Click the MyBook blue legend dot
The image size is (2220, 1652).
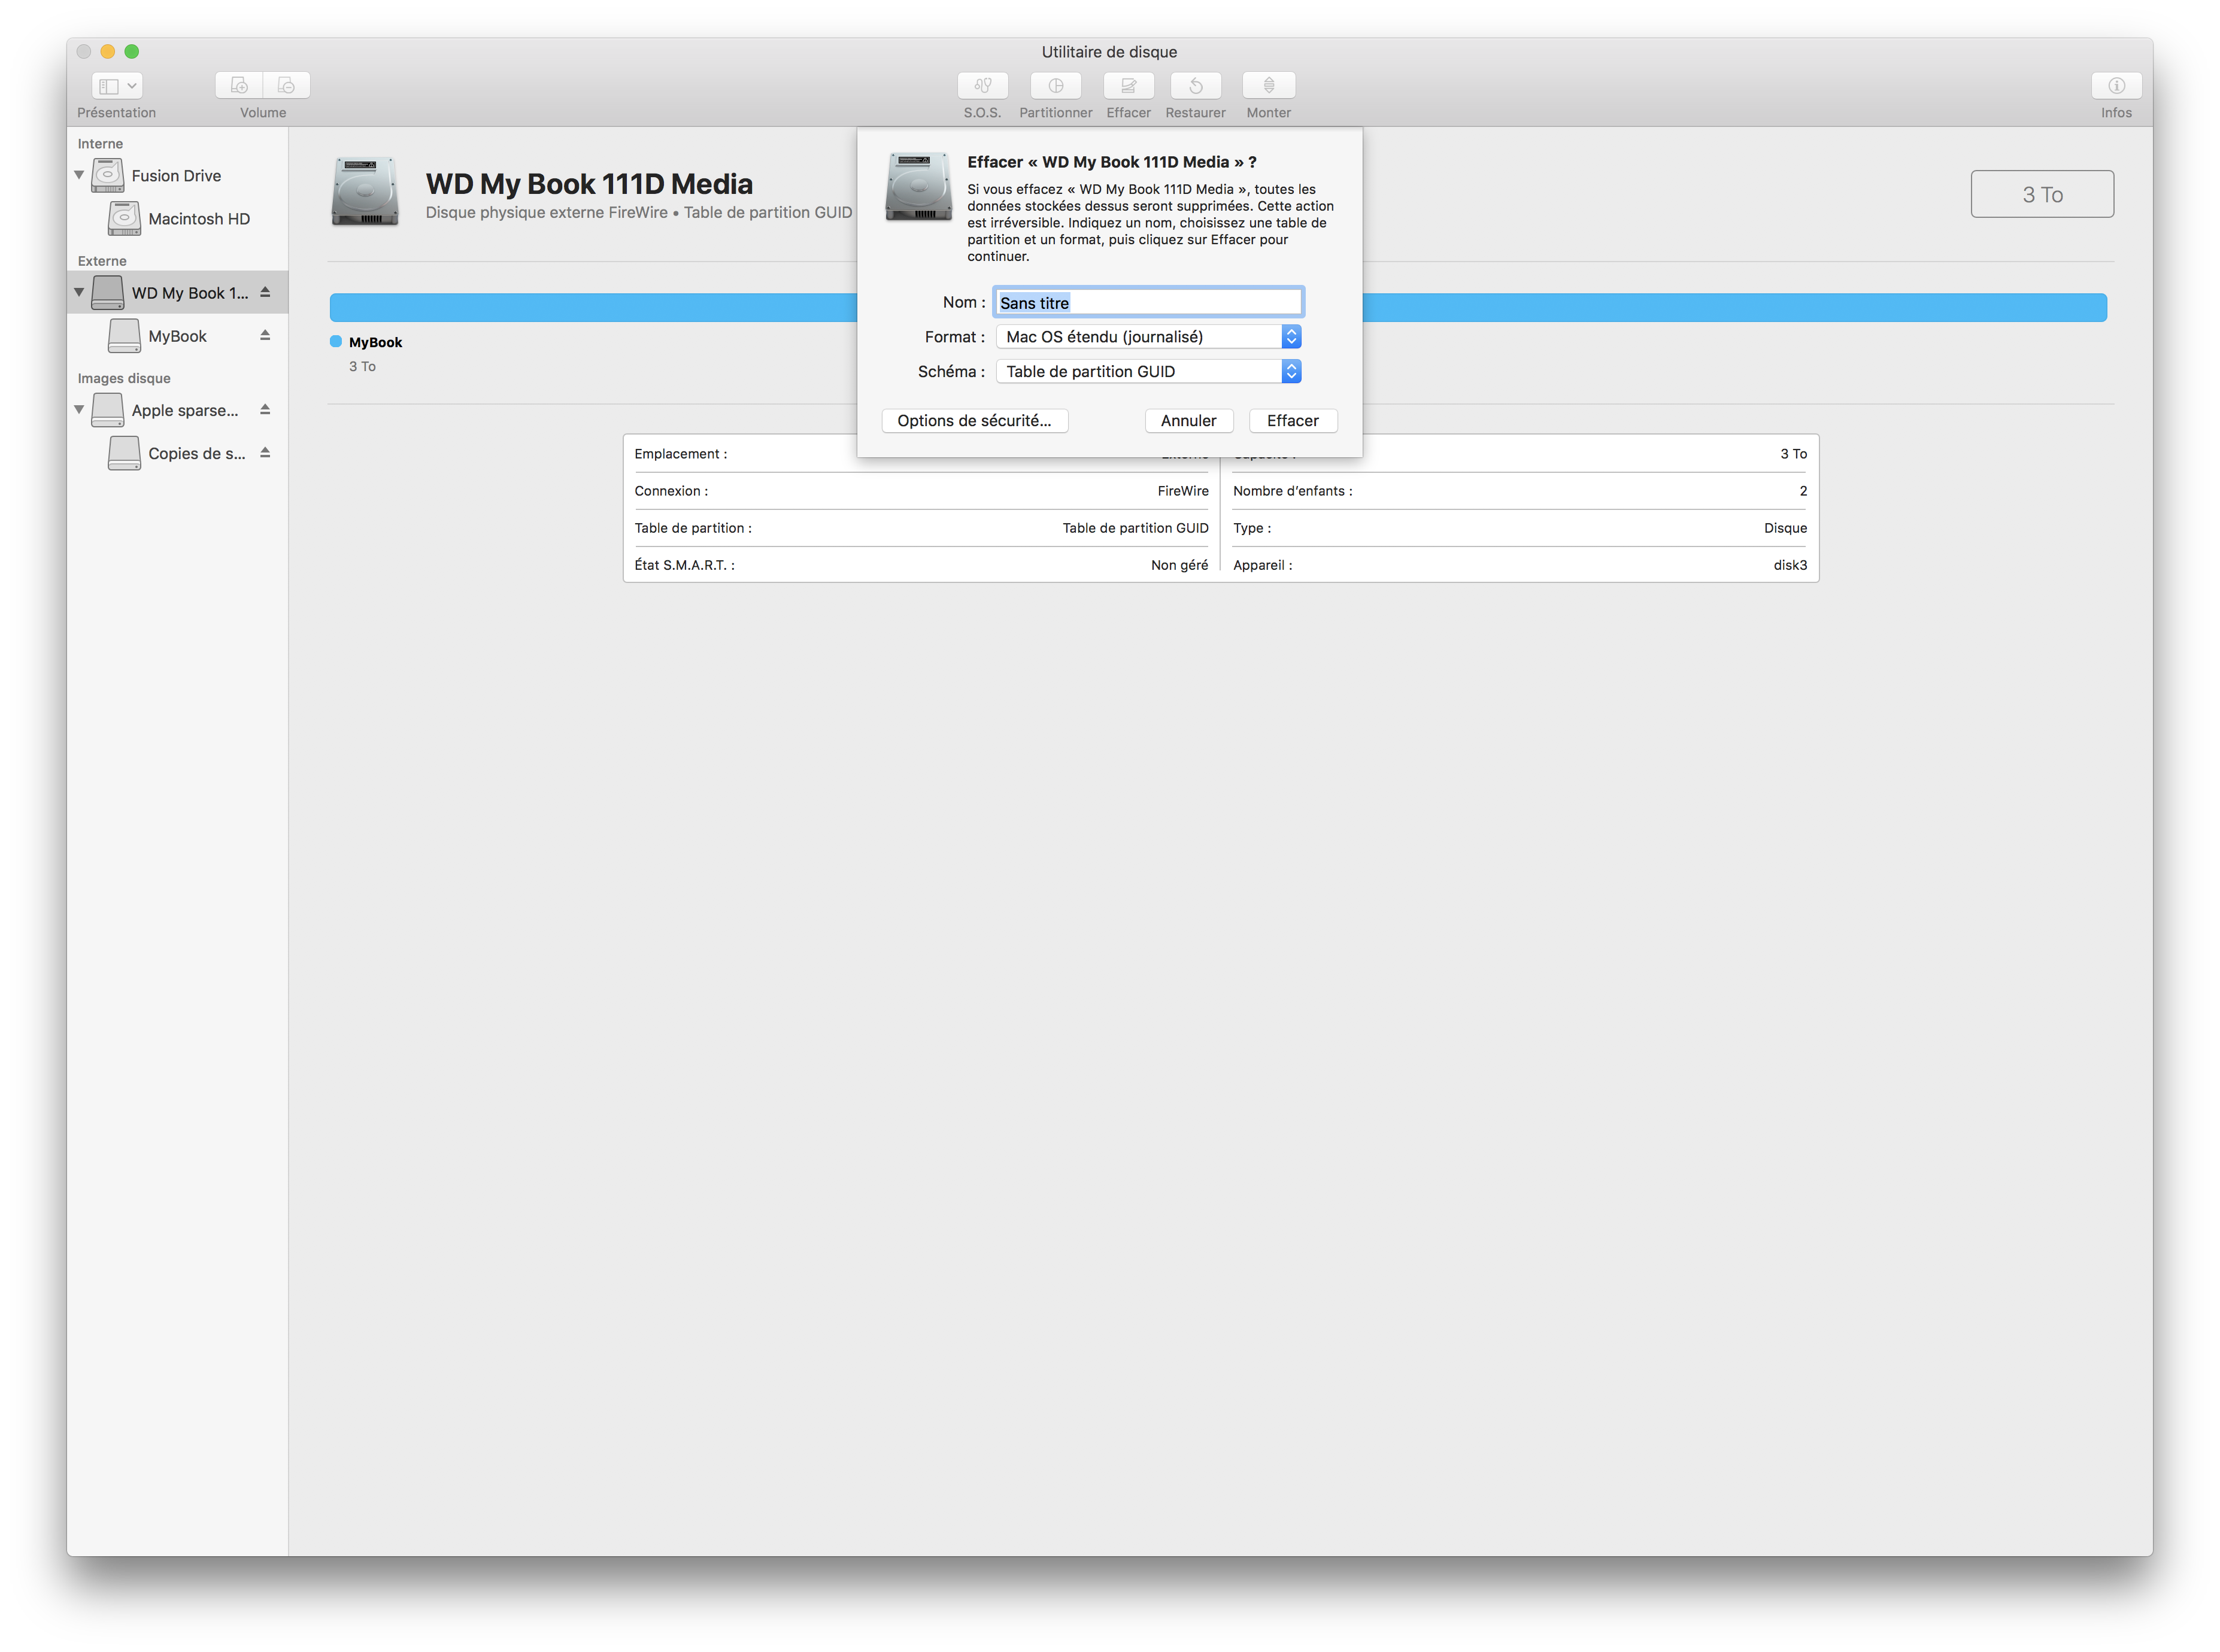(336, 342)
